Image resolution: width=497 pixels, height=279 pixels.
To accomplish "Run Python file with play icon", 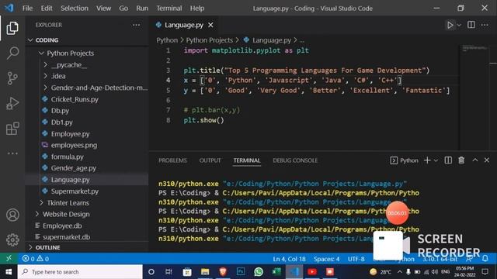I will [450, 25].
